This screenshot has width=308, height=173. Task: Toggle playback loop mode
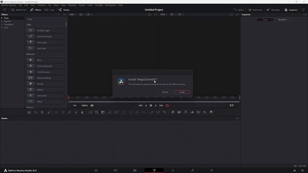click(x=167, y=106)
